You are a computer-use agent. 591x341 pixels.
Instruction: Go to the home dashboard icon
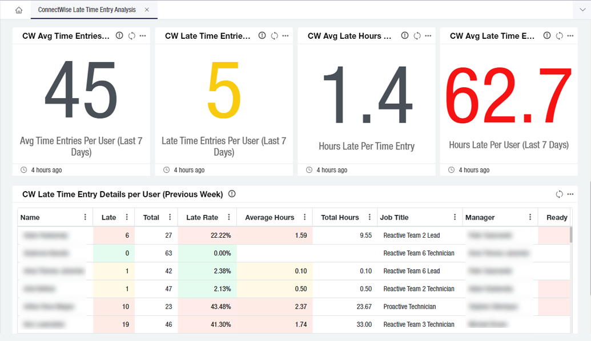click(x=19, y=10)
